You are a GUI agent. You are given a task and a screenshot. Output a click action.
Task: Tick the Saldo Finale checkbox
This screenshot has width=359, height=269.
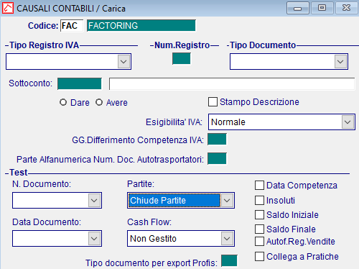pos(259,229)
